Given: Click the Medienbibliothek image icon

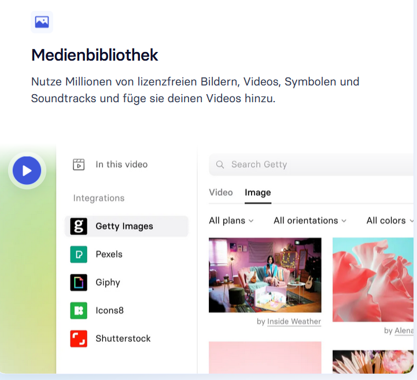Looking at the screenshot, I should point(42,22).
